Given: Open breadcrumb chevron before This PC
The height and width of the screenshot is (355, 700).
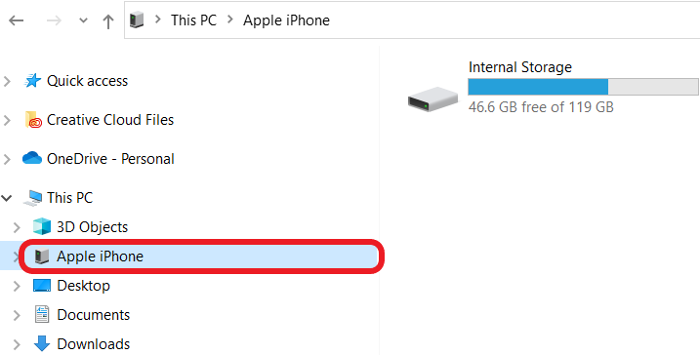Looking at the screenshot, I should point(157,20).
